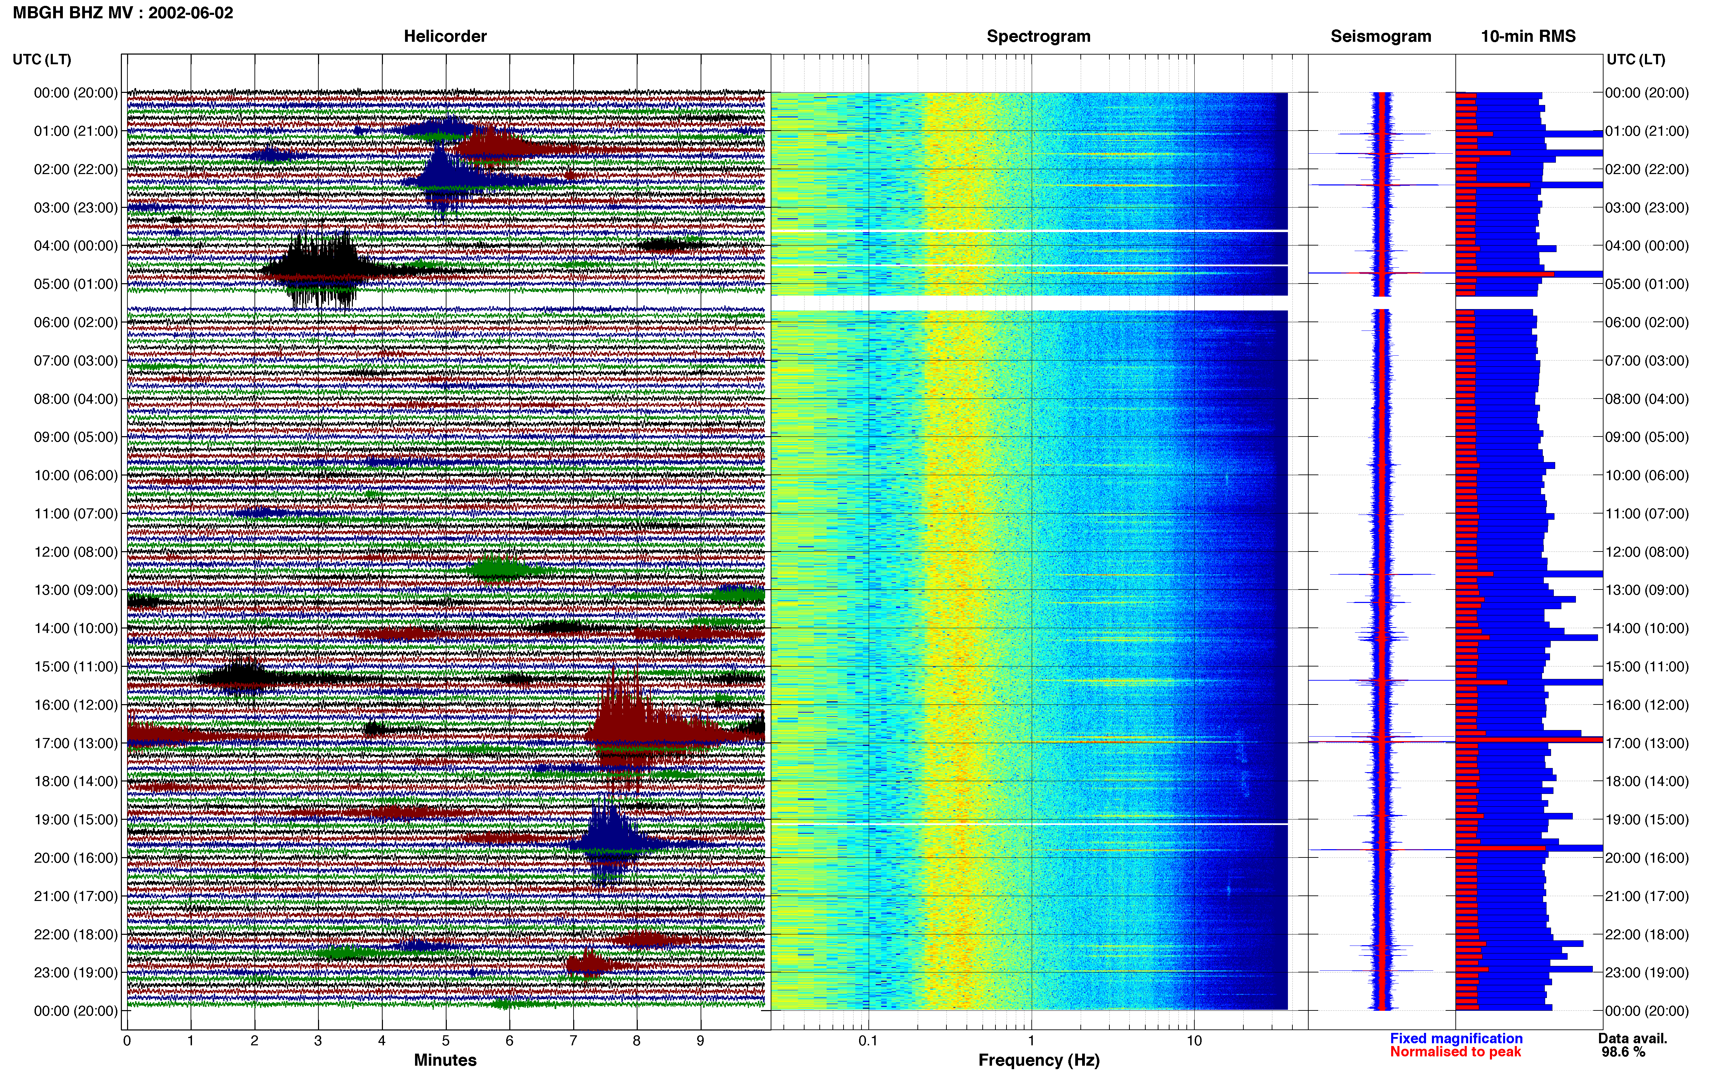1733x1084 pixels.
Task: Click left time label 20:00 (16:00)
Action: coord(76,857)
